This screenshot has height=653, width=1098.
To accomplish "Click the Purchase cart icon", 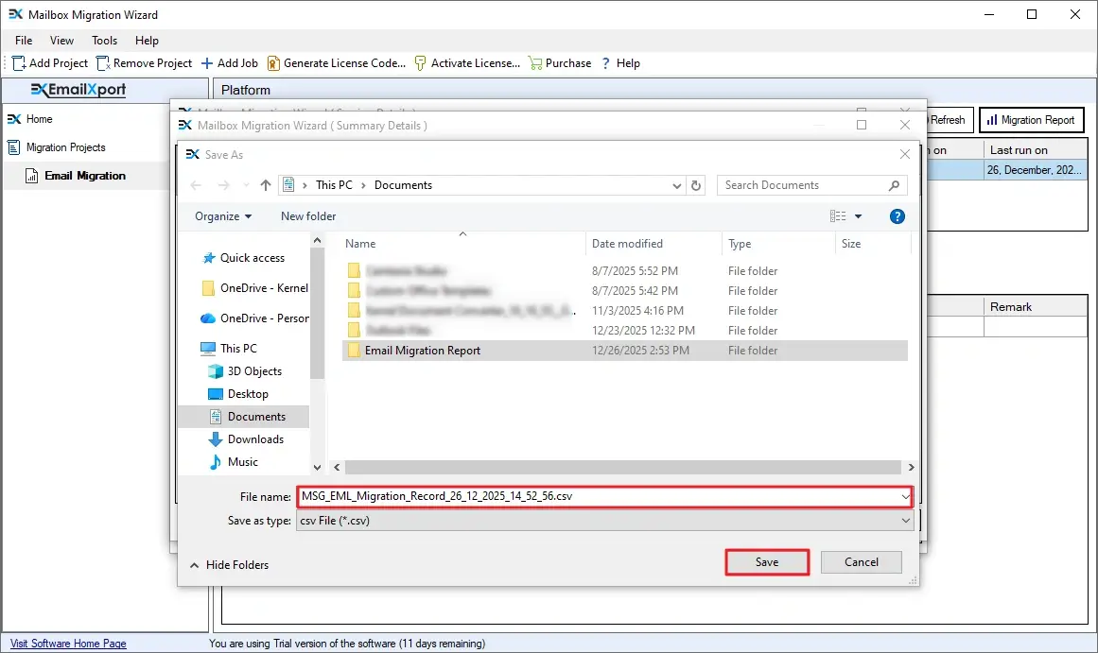I will pyautogui.click(x=535, y=63).
